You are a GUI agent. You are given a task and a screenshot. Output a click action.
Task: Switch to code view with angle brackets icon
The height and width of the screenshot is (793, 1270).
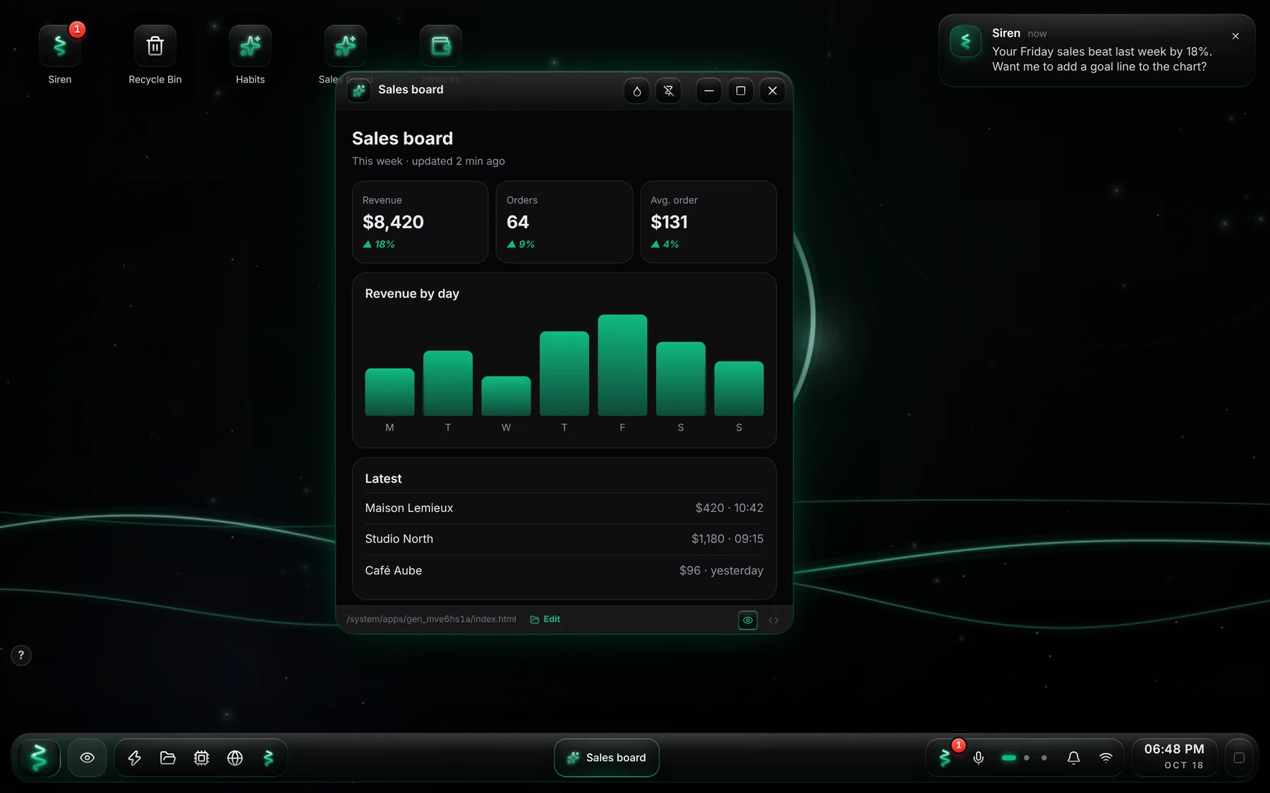773,620
